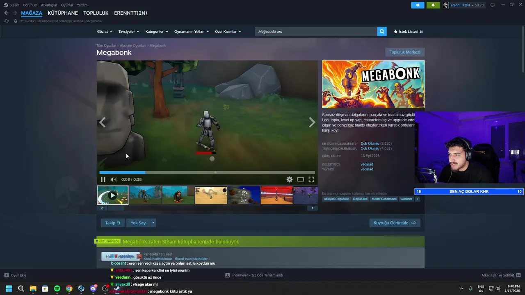
Task: Open the İstek Listesi wishlist
Action: pyautogui.click(x=408, y=32)
